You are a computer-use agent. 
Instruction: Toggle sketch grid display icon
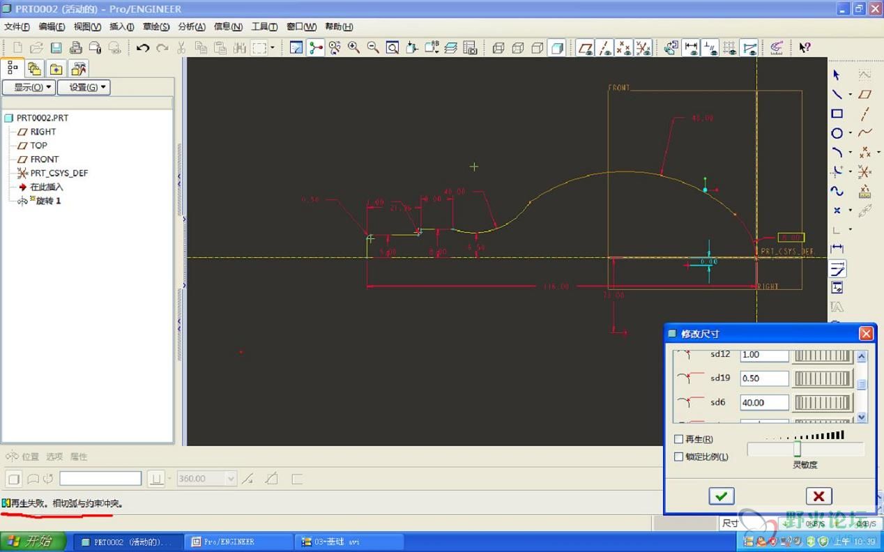(x=729, y=47)
